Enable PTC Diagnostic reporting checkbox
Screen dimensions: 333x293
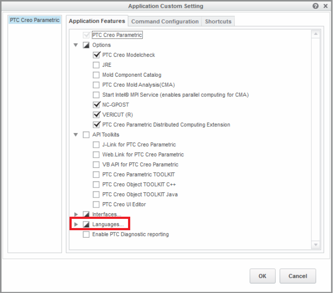86,234
